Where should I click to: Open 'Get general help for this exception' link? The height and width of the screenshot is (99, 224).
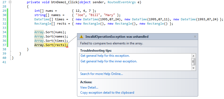[105, 56]
